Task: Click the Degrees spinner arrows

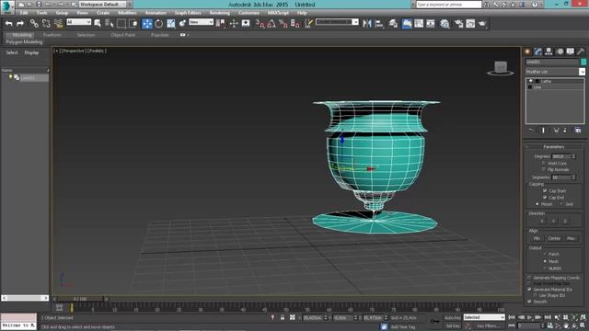Action: pyautogui.click(x=573, y=156)
